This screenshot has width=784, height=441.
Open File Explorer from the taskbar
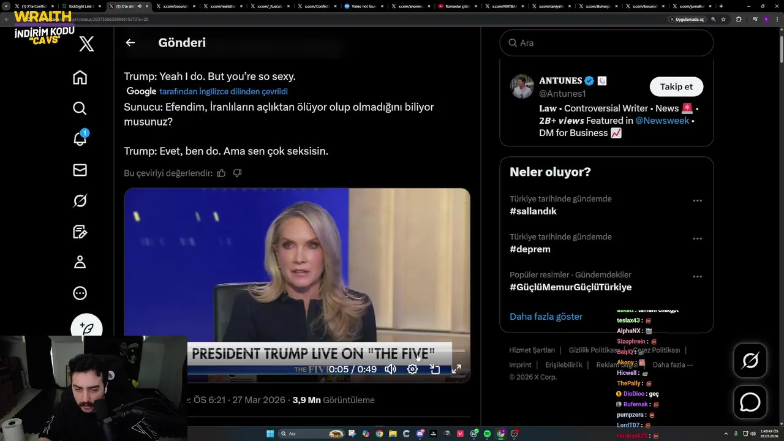tap(393, 434)
